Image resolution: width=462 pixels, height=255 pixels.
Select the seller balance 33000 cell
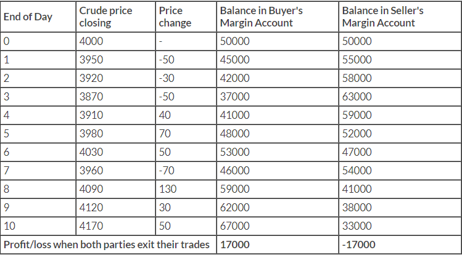(x=400, y=226)
